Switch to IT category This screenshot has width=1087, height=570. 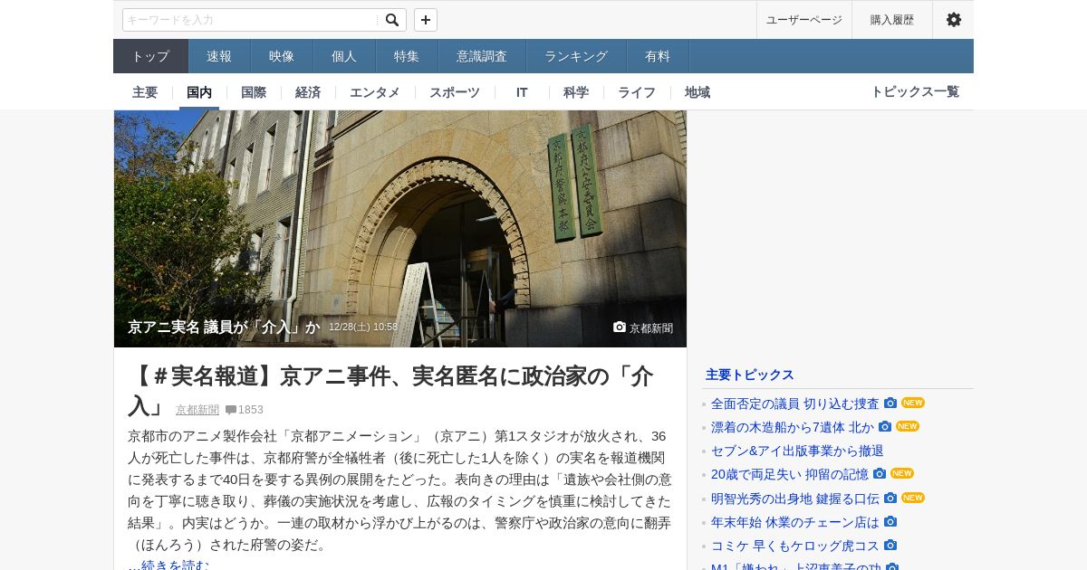(x=522, y=92)
